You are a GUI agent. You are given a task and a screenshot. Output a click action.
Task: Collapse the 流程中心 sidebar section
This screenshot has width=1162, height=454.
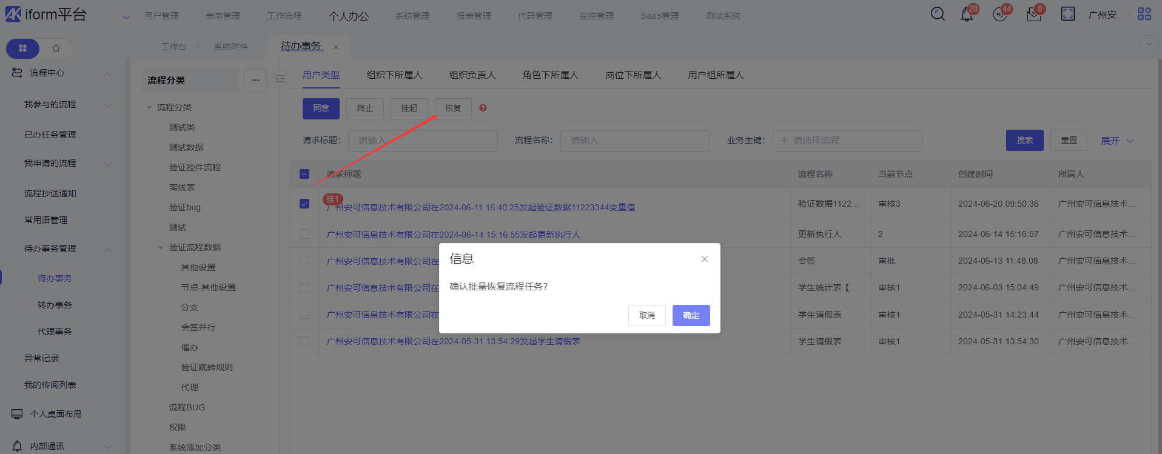click(x=107, y=74)
